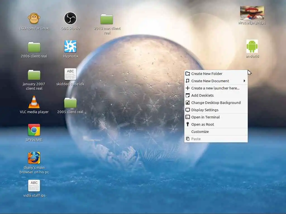Click the 'Hypnotix' label text

pos(71,56)
